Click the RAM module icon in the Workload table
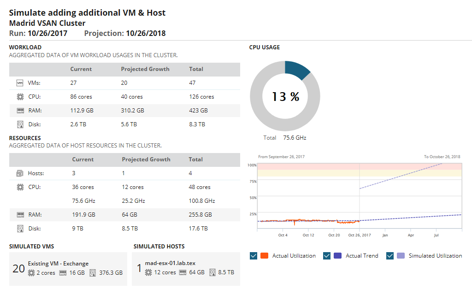The image size is (472, 295). pyautogui.click(x=19, y=111)
